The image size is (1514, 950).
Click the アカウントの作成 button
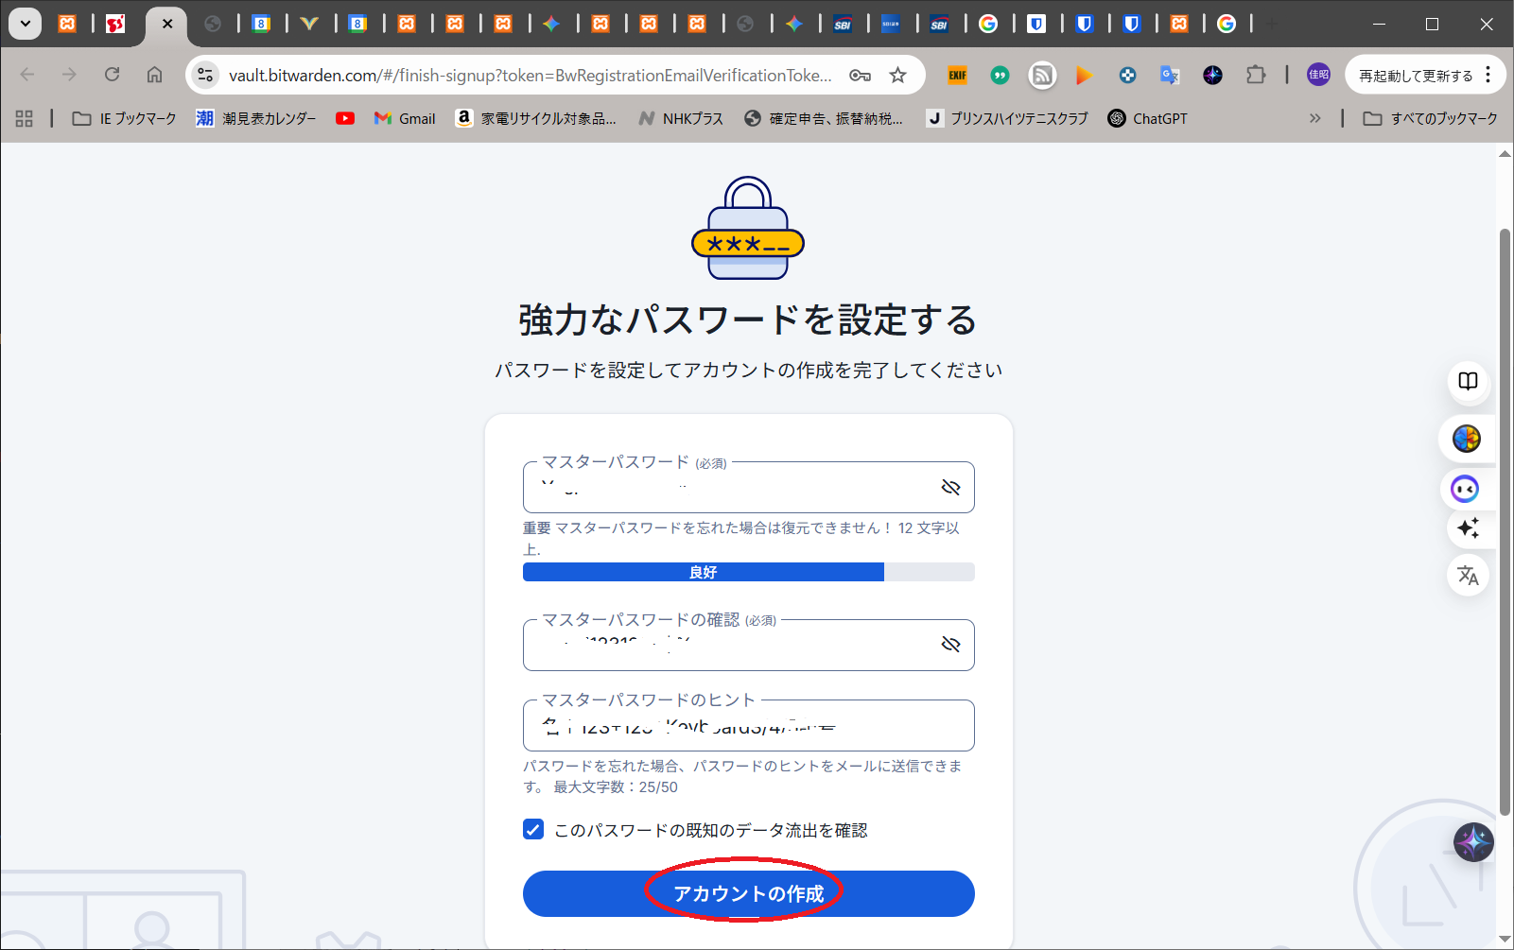click(x=748, y=893)
